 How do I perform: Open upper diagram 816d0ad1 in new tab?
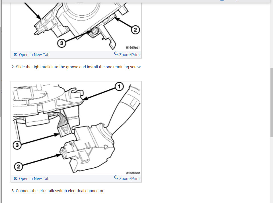(34, 55)
